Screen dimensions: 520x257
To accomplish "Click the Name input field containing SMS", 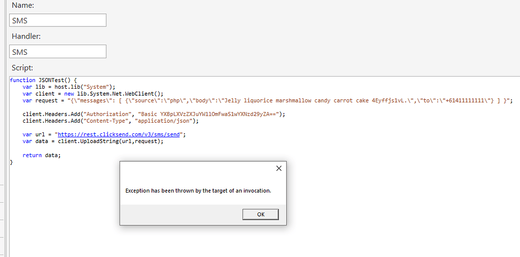I will click(x=58, y=20).
